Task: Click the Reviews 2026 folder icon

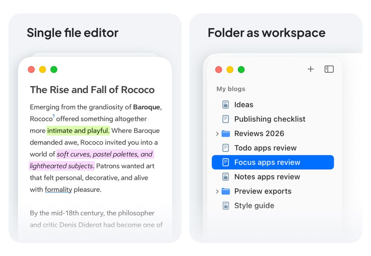Action: point(226,133)
